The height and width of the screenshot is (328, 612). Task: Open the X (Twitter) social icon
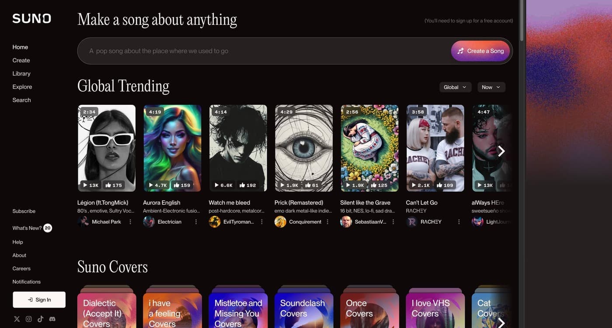(17, 319)
